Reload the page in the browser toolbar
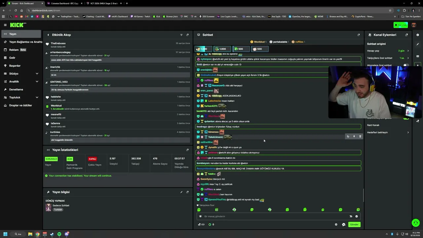This screenshot has width=423, height=238. coord(16,10)
